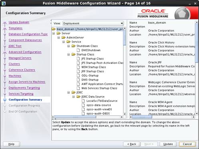The image size is (199, 149).
Task: Click the details pane horizontal scrollbar thumb
Action: pyautogui.click(x=142, y=117)
